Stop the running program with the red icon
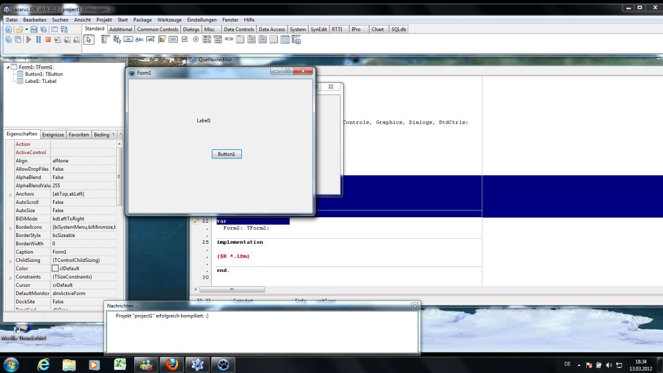This screenshot has width=663, height=373. coord(48,39)
